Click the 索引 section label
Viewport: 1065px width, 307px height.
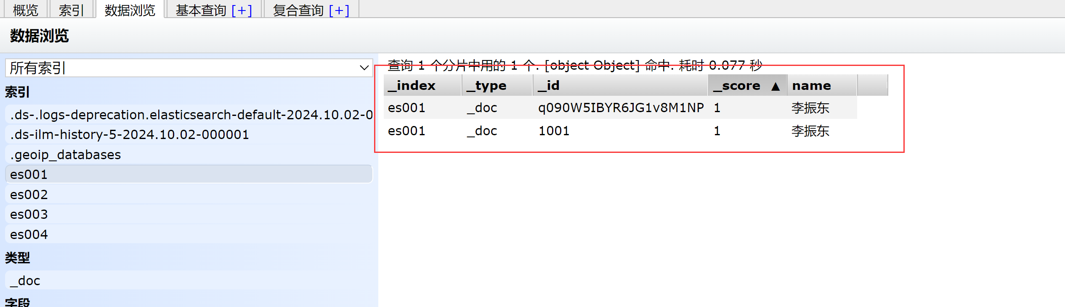tap(17, 92)
